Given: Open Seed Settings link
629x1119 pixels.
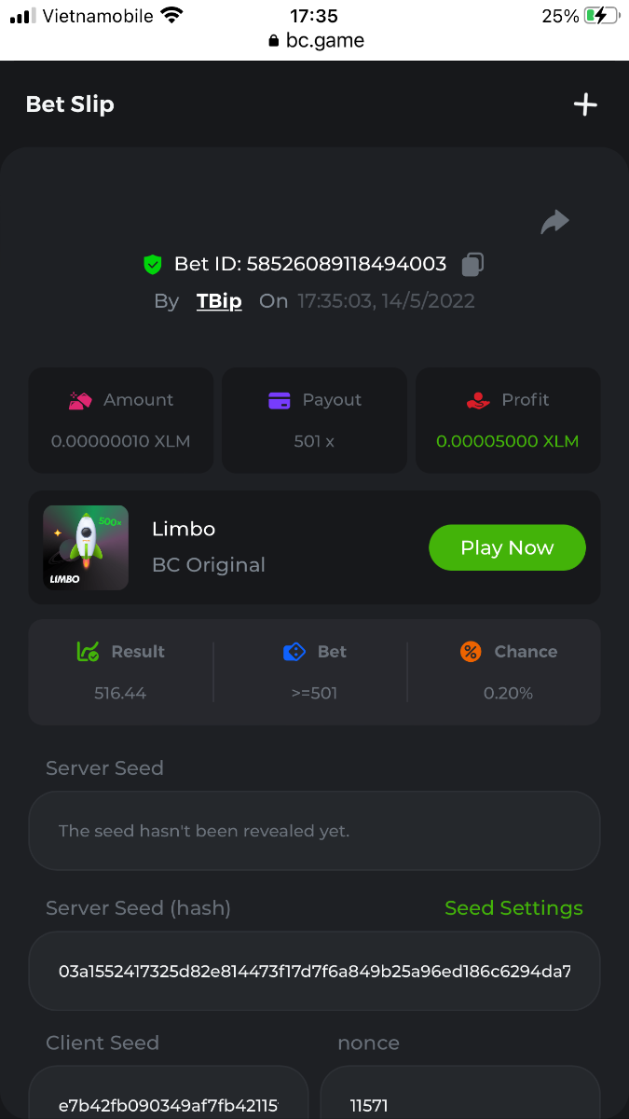Looking at the screenshot, I should (x=513, y=908).
